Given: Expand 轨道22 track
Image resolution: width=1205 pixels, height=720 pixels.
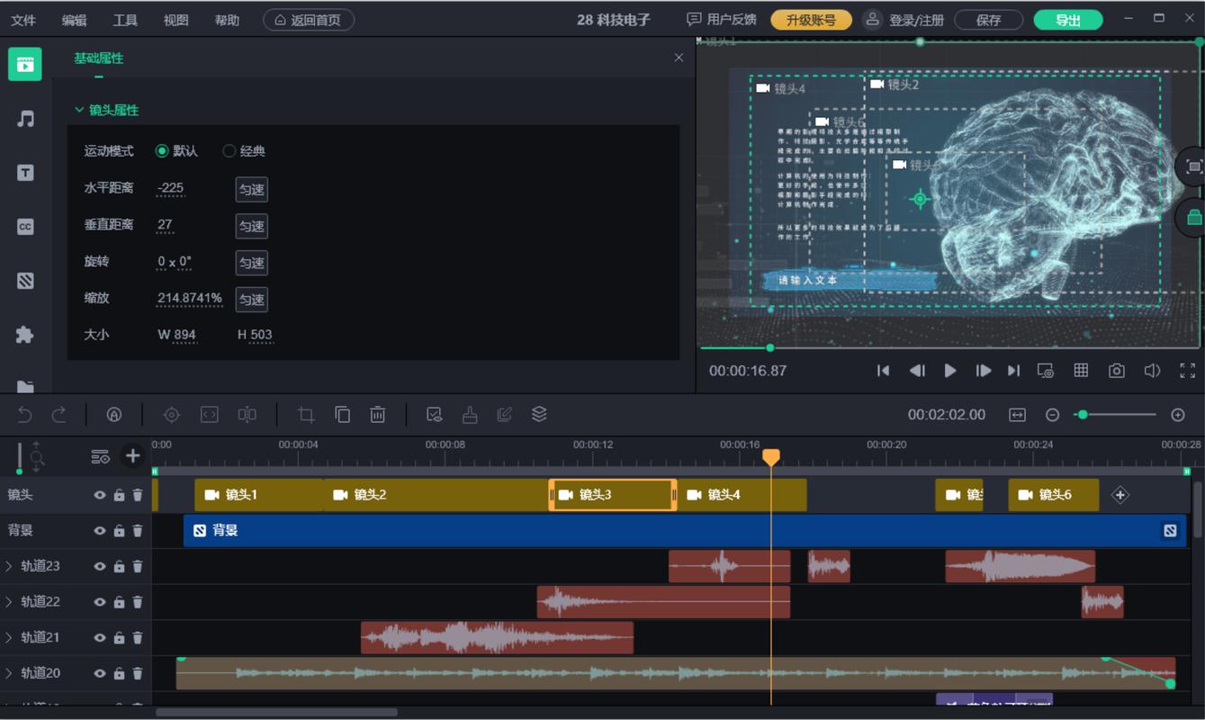Looking at the screenshot, I should 9,601.
